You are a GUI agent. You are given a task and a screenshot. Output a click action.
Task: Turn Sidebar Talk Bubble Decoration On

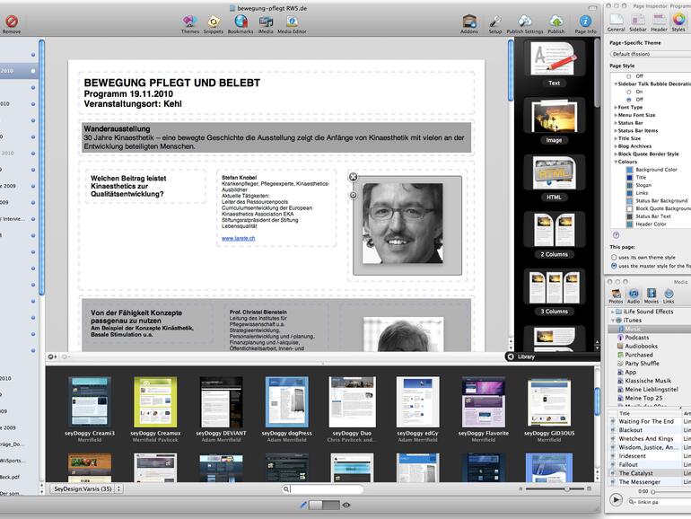628,92
